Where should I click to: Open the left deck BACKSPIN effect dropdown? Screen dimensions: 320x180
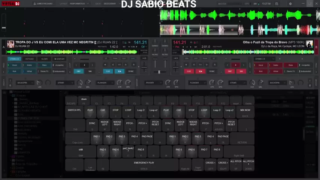[25, 82]
